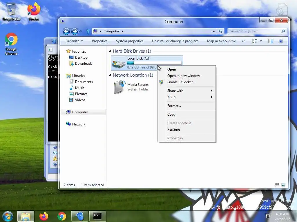Choose Format... from context menu

pos(186,106)
